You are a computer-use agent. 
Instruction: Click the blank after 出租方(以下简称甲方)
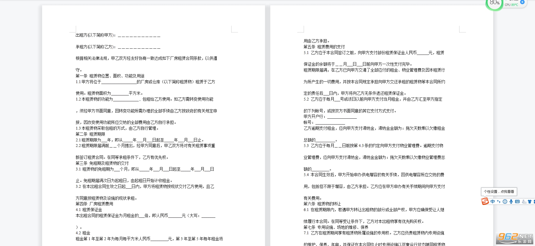point(139,35)
